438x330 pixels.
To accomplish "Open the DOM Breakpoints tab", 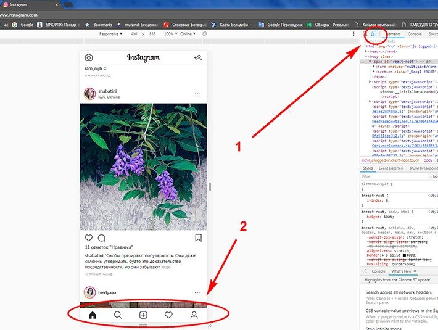I will click(423, 168).
